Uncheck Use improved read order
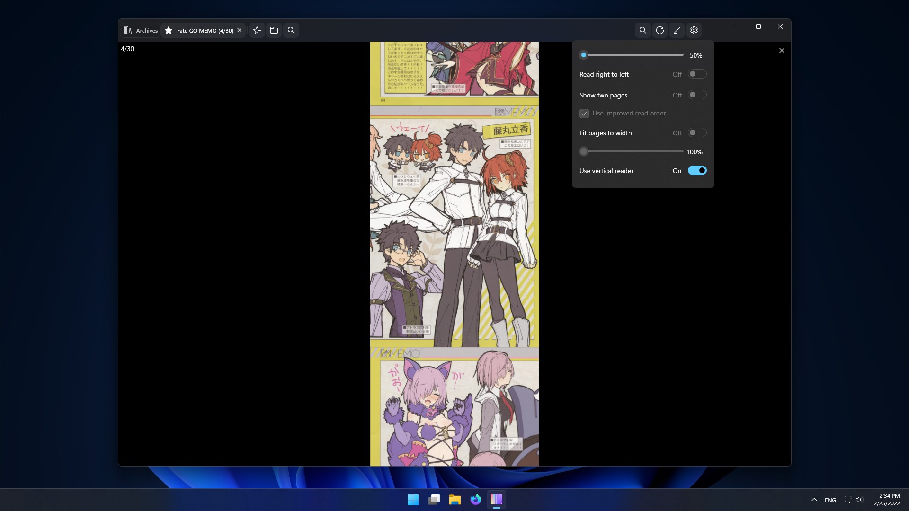The width and height of the screenshot is (909, 511). click(584, 114)
